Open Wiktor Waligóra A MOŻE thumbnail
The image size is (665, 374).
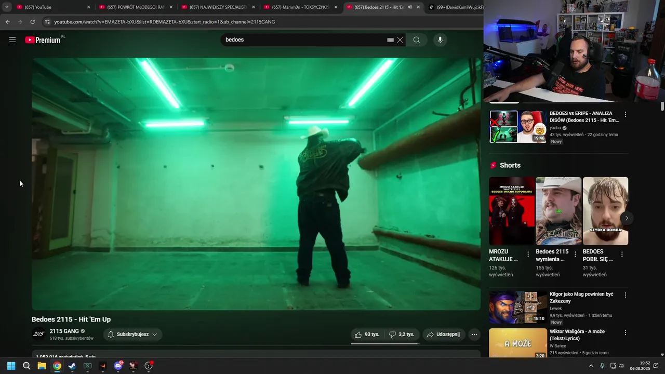pos(518,343)
